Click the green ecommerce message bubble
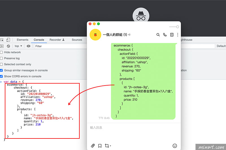Screen dimensions: 226x150 pos(143,81)
